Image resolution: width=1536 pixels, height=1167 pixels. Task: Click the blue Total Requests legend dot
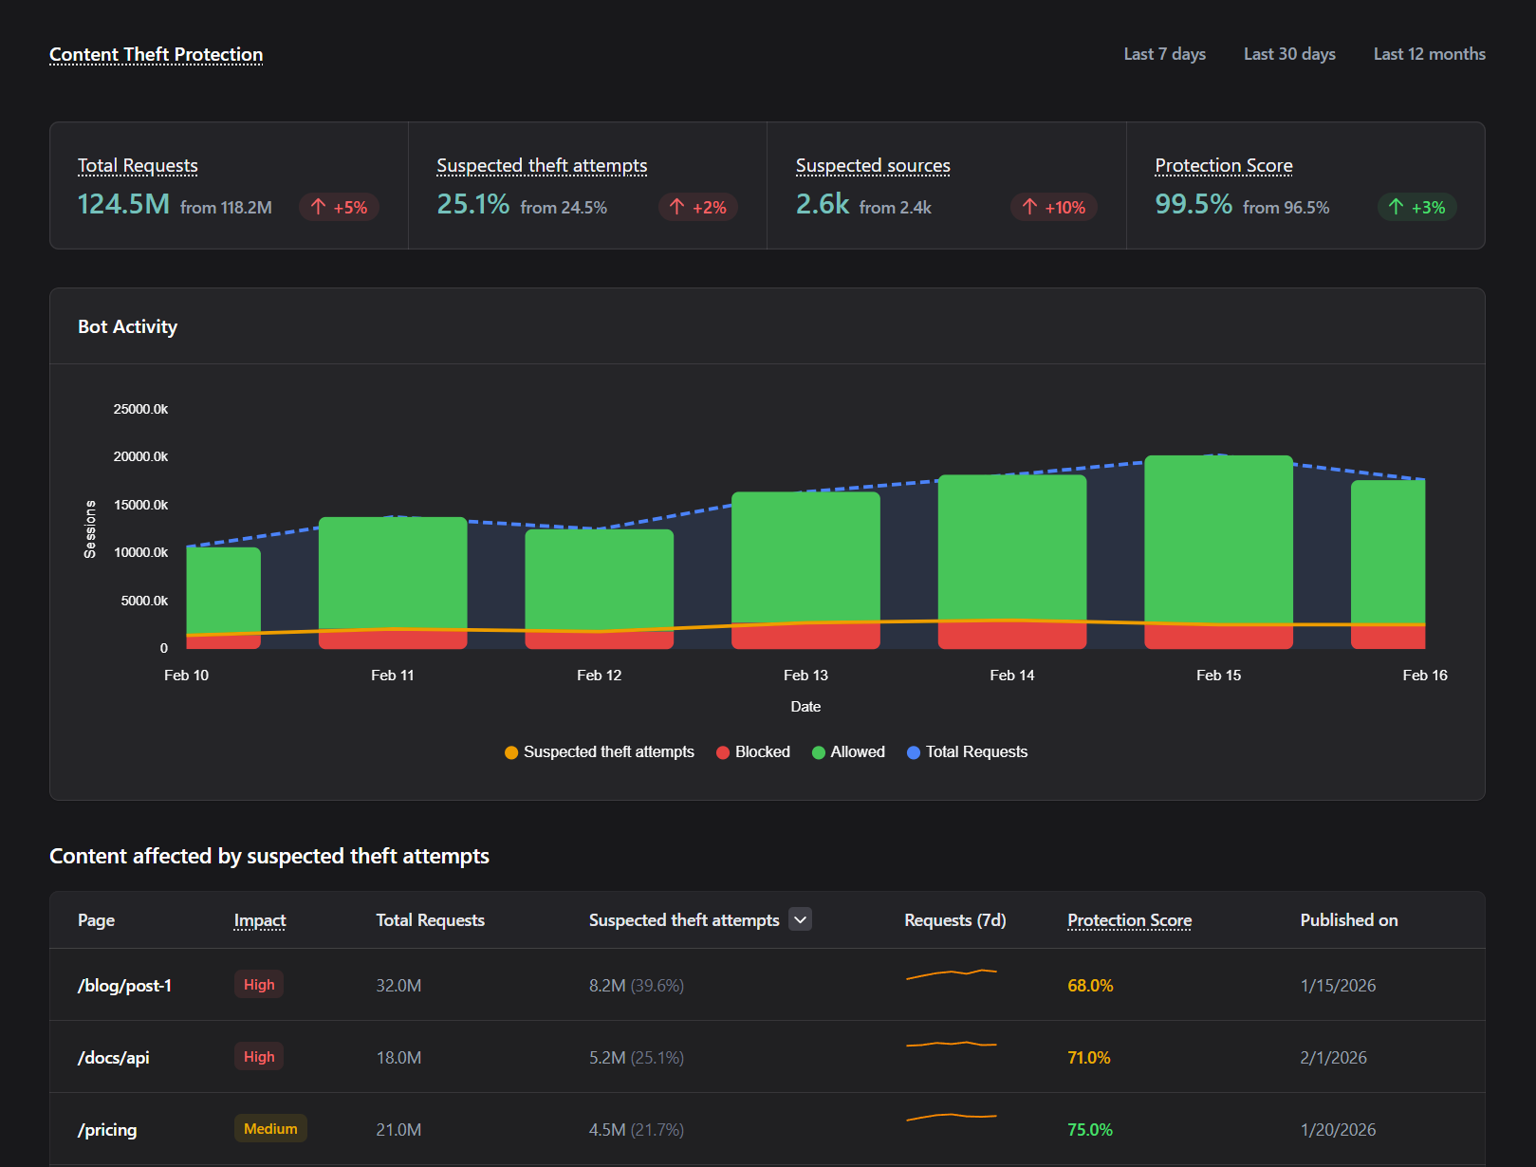pyautogui.click(x=914, y=752)
